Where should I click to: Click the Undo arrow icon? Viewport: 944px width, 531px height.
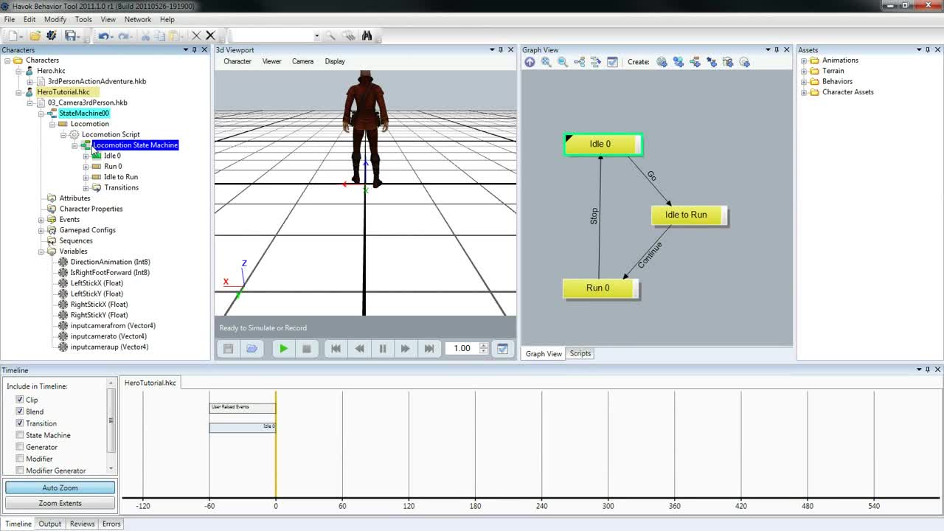104,35
